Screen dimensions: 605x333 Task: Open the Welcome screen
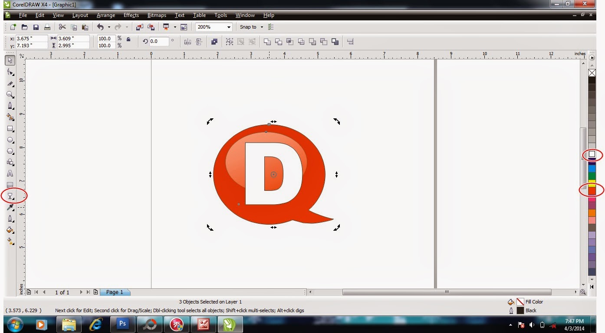(x=184, y=27)
